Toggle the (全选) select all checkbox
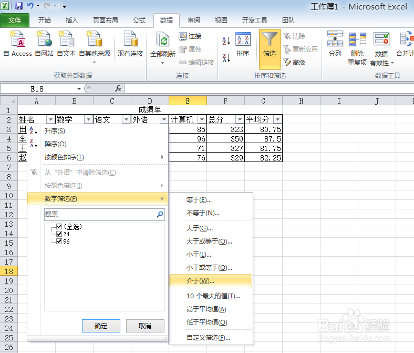This screenshot has height=353, width=414. [59, 227]
